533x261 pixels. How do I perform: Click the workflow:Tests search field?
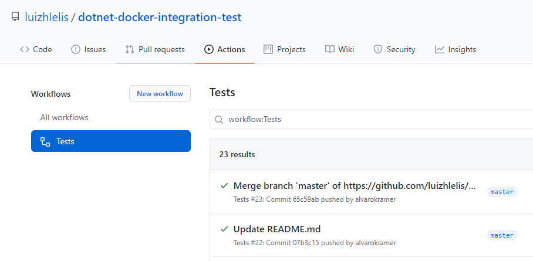[x=371, y=119]
